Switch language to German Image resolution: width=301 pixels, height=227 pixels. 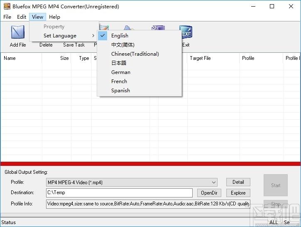[x=139, y=72]
